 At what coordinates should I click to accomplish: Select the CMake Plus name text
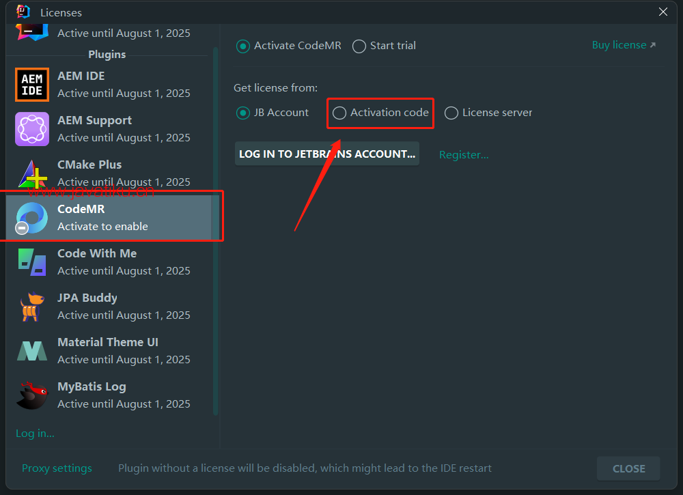tap(89, 165)
